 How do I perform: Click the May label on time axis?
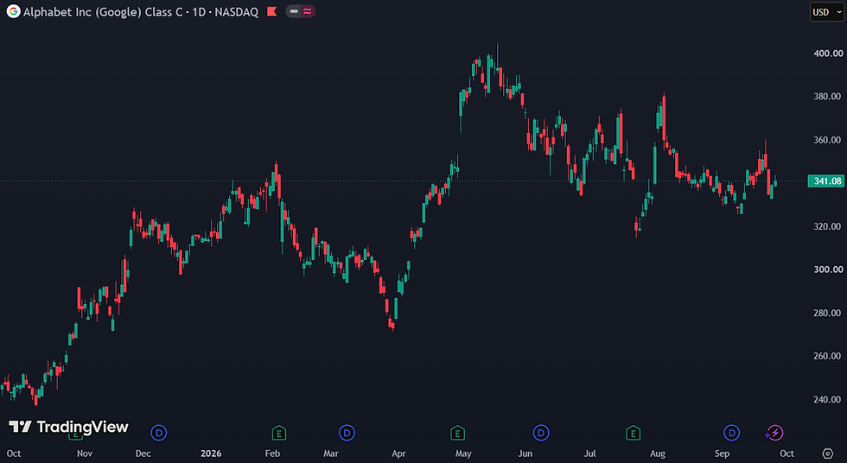coord(463,453)
